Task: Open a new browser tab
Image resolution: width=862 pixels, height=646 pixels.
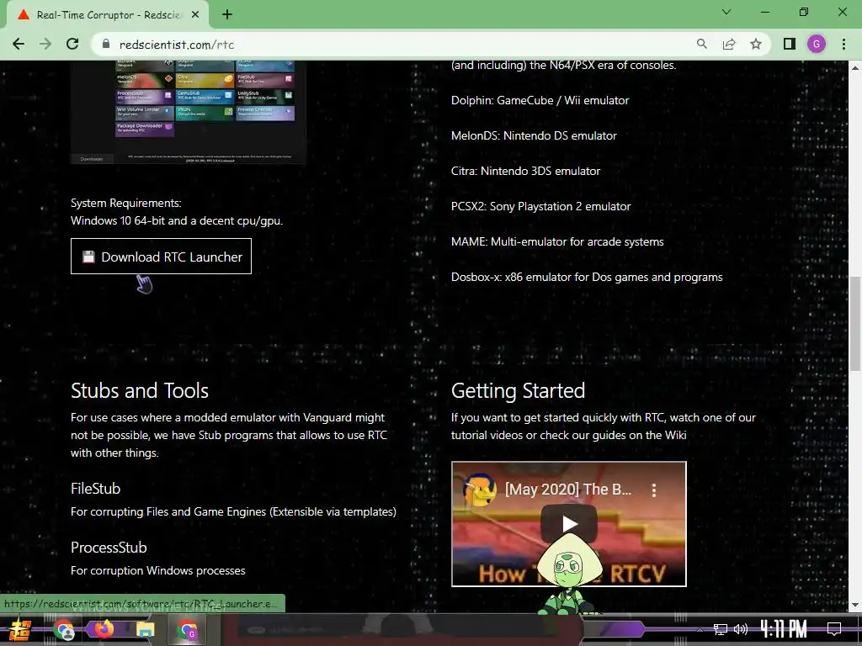Action: click(x=227, y=15)
